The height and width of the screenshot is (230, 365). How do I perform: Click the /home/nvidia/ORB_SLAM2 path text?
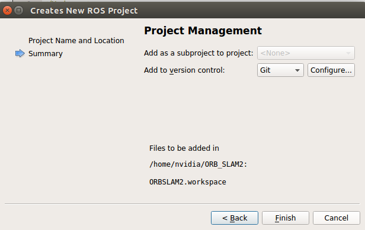(x=198, y=164)
